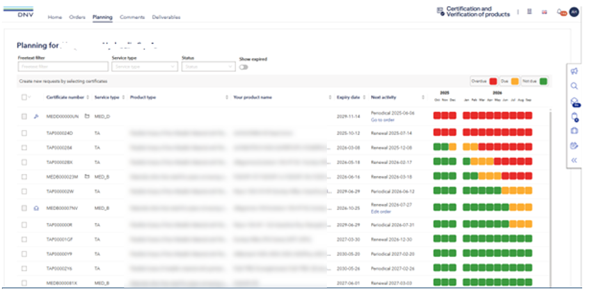Open the Service type dropdown filter
Viewport: 602px width, 305px height.
[145, 66]
